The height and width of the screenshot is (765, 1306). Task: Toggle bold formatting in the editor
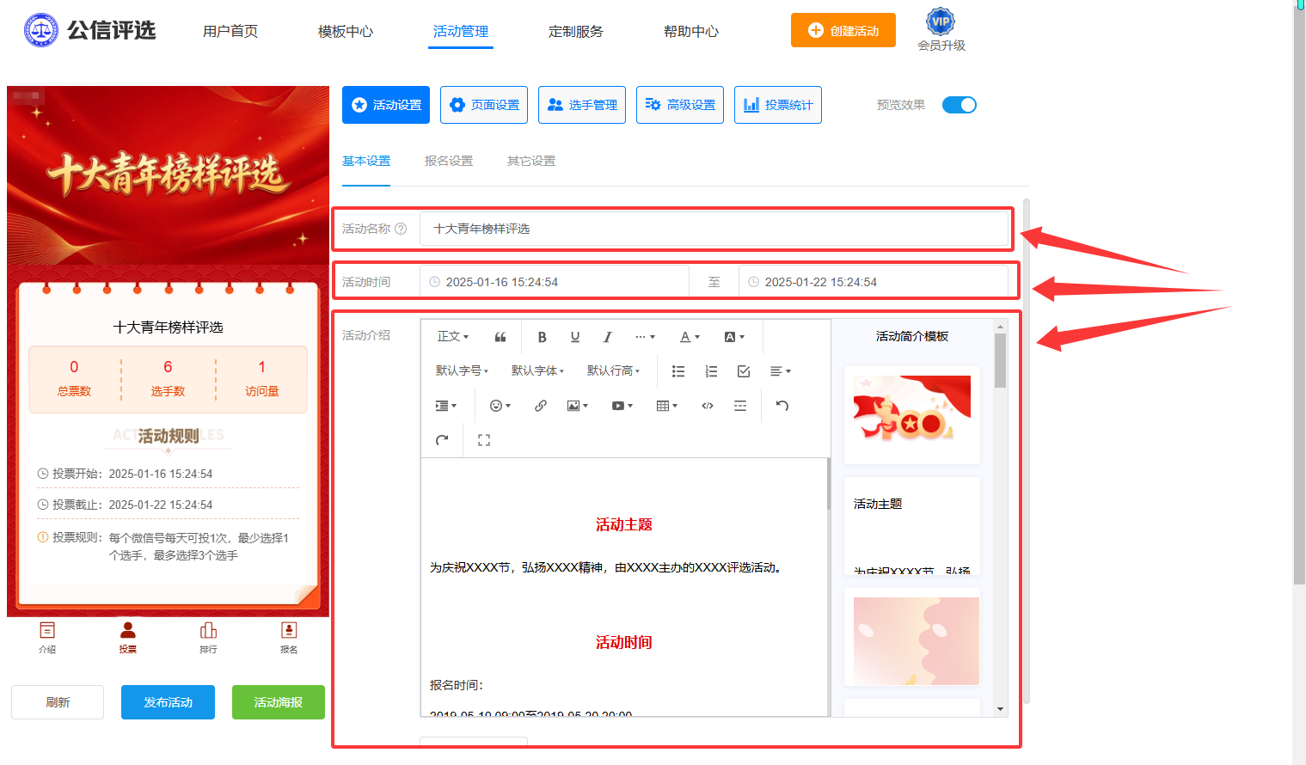point(543,337)
